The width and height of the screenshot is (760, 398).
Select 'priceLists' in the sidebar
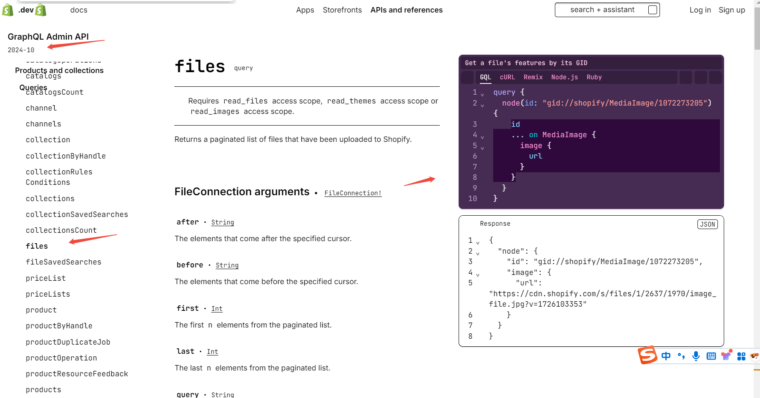coord(48,294)
